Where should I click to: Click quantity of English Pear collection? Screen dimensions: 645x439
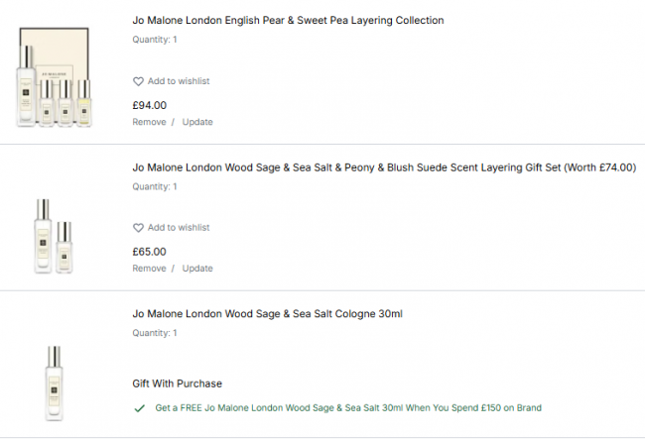click(155, 40)
